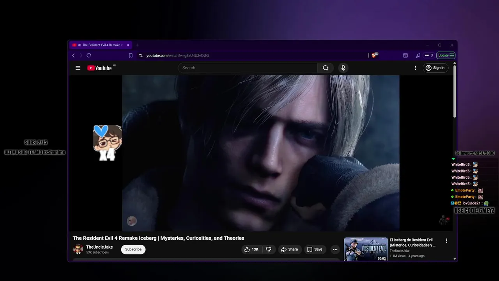Share the video
The image size is (499, 281).
[289, 249]
